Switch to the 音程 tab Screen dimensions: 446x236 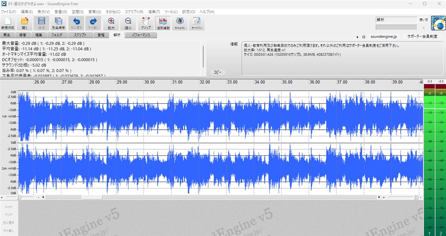[x=101, y=35]
